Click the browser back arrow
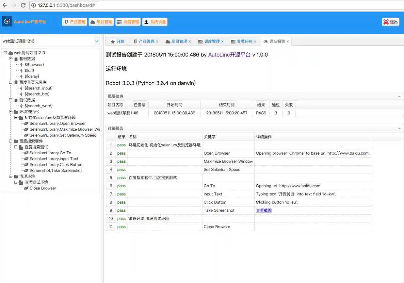Viewport: 404px width, 283px height. [x=5, y=5]
